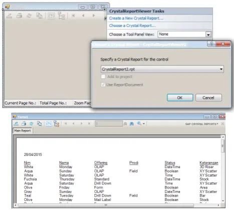Viewport: 234px width, 210px height.
Task: Cancel the Crystal Report dialog
Action: point(208,97)
